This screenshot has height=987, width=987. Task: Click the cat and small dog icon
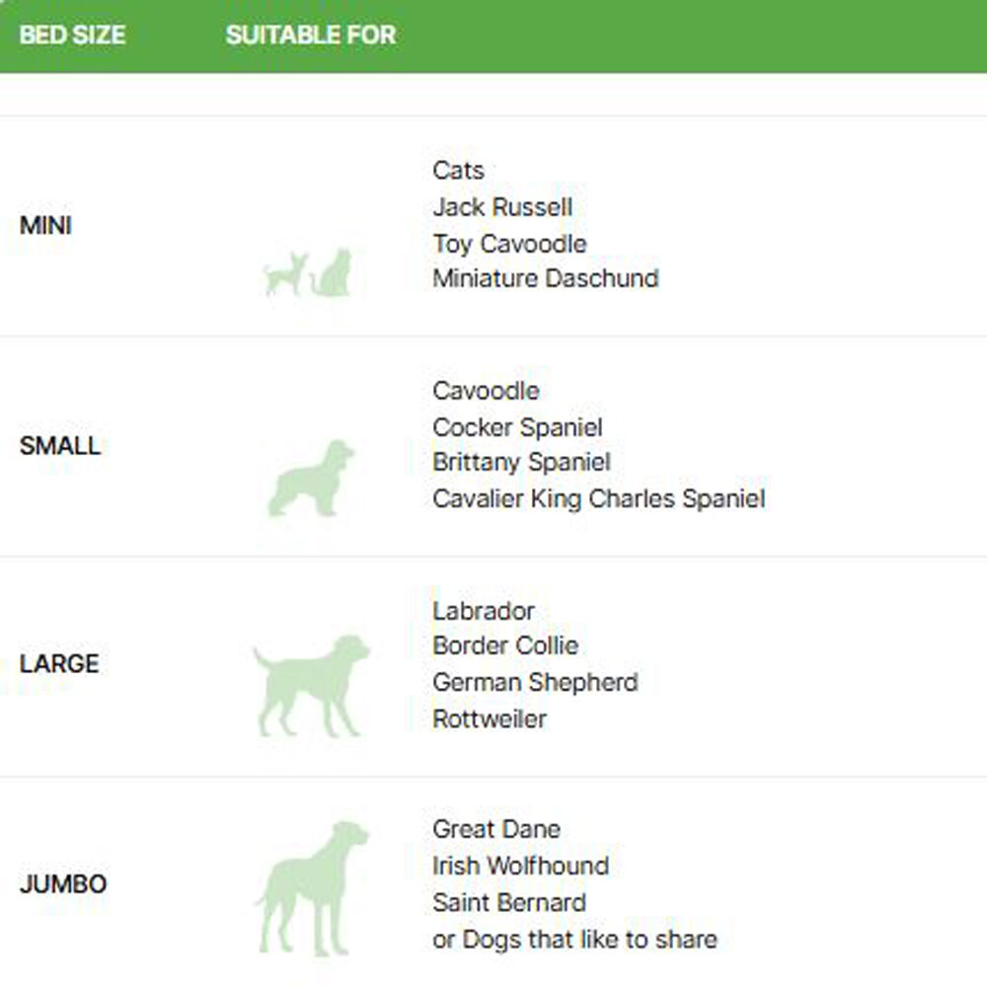[x=307, y=273]
